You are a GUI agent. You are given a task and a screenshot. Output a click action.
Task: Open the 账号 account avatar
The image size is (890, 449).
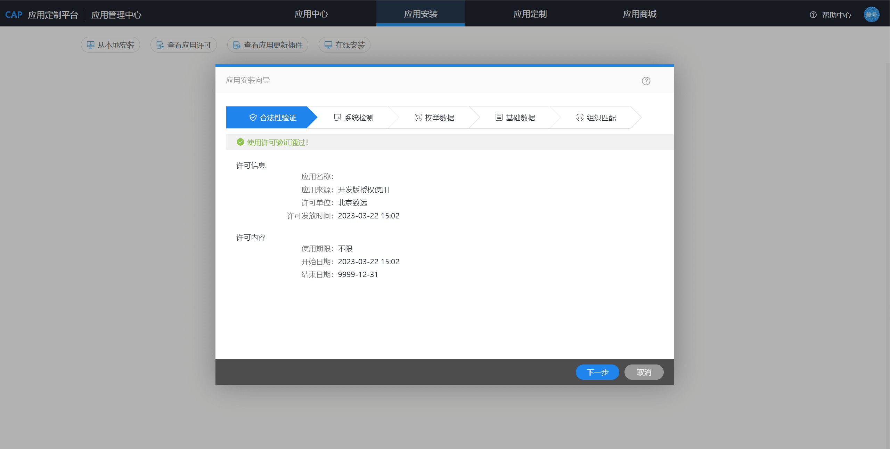coord(872,15)
